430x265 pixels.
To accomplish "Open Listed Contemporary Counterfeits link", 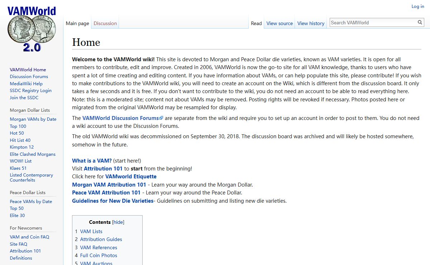I will [x=32, y=177].
